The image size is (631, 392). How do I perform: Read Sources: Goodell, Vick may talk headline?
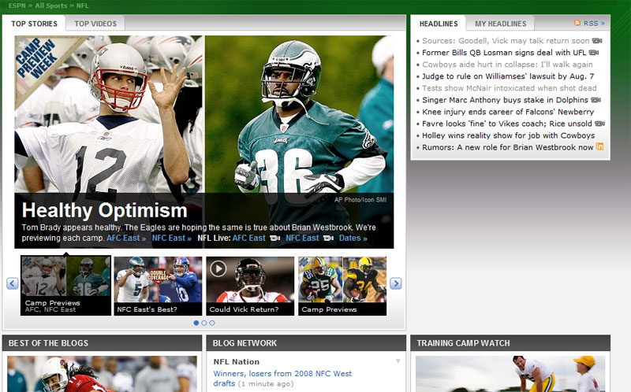point(506,41)
